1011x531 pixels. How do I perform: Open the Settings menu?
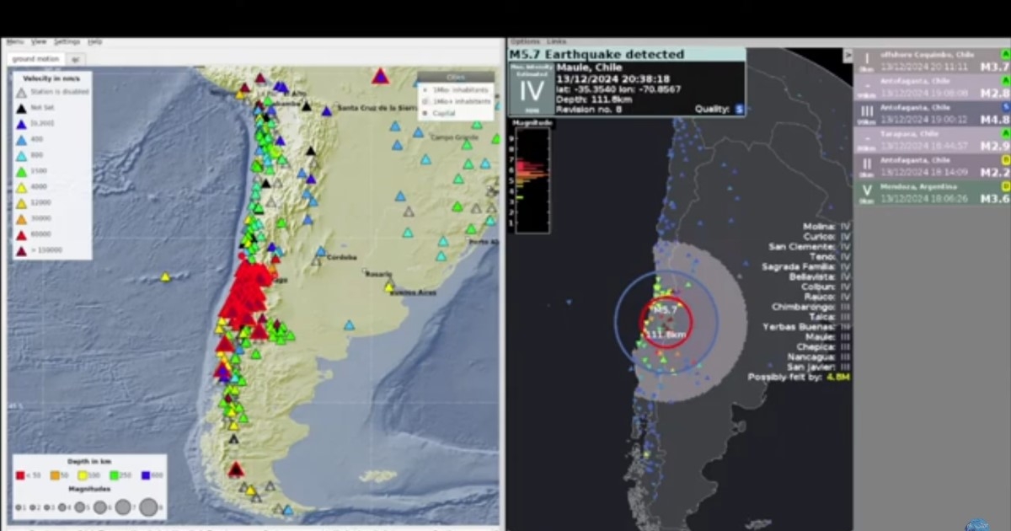point(67,41)
